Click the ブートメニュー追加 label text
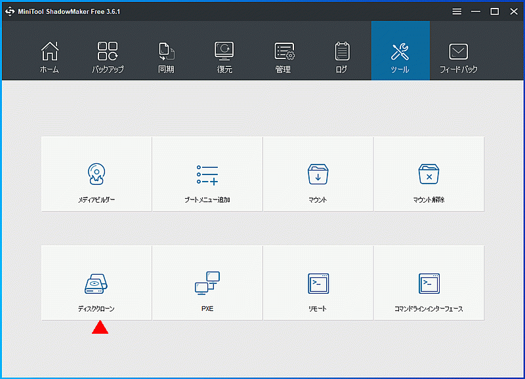Viewport: 525px width, 379px height. (207, 200)
